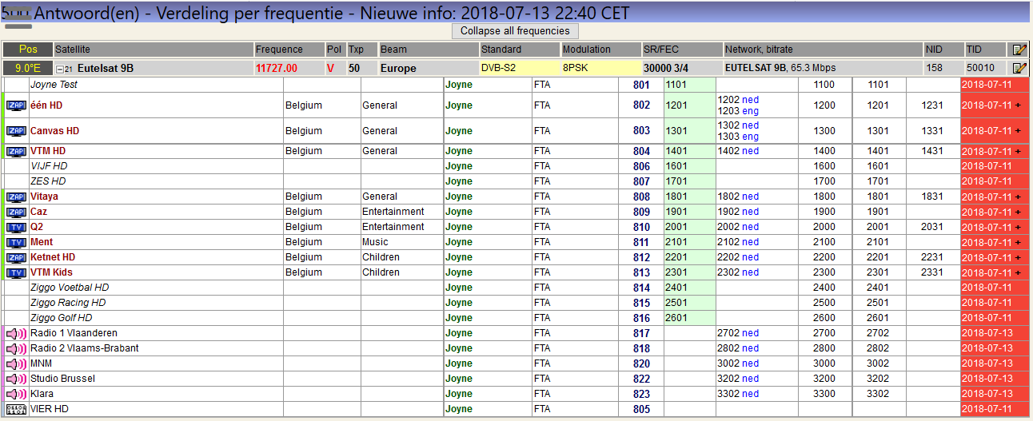Screen dimensions: 1033x421
Task: Click the Collapse all frequencies button
Action: [515, 31]
